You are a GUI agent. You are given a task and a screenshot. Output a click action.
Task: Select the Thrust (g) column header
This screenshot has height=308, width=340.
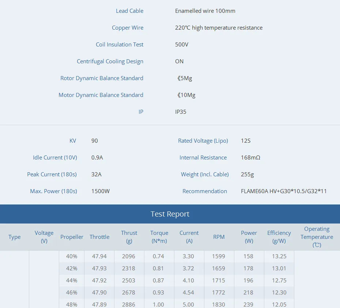point(129,237)
